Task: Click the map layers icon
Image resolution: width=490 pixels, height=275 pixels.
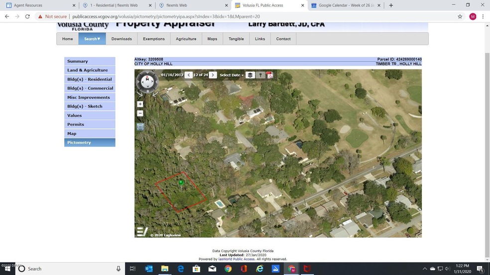Action: click(250, 75)
